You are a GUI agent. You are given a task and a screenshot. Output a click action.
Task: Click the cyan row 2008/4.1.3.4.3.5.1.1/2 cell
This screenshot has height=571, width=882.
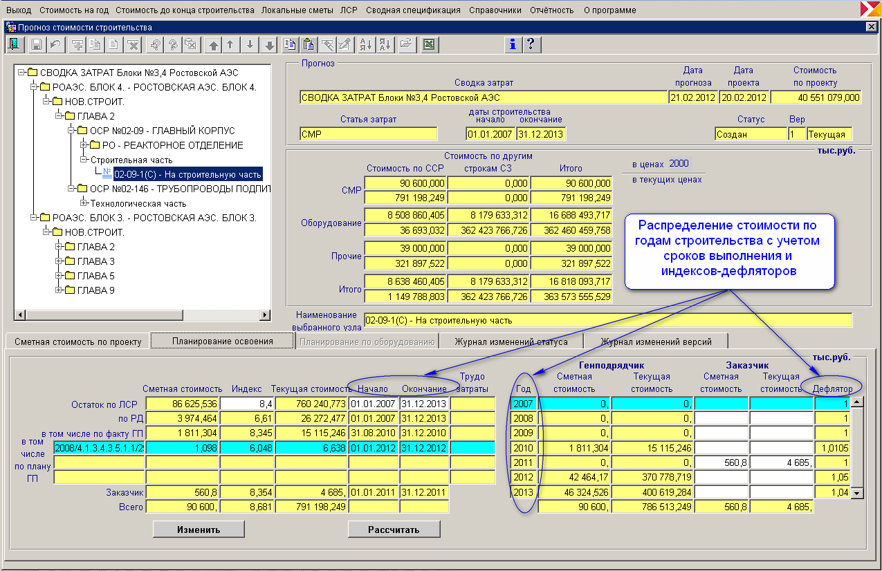pos(99,447)
